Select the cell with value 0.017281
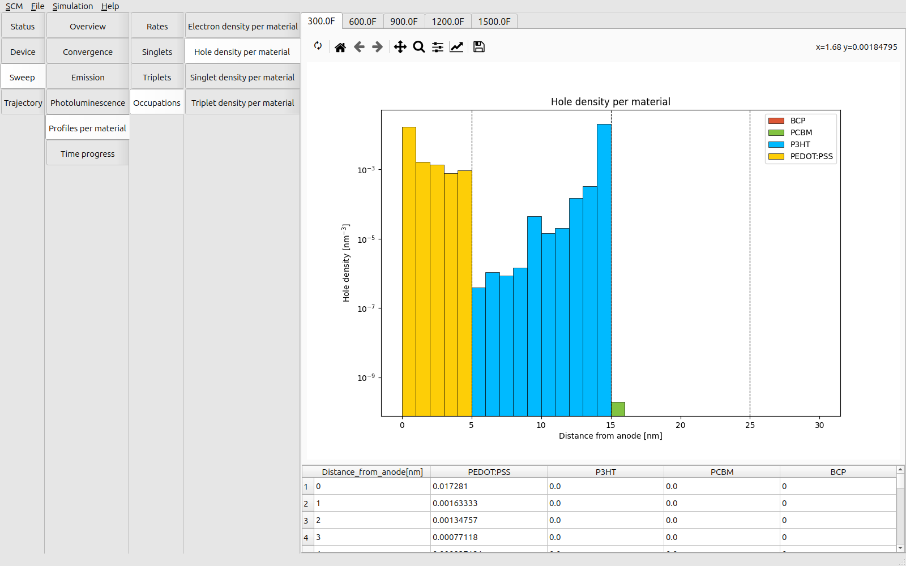Screen dimensions: 906x566 488,486
